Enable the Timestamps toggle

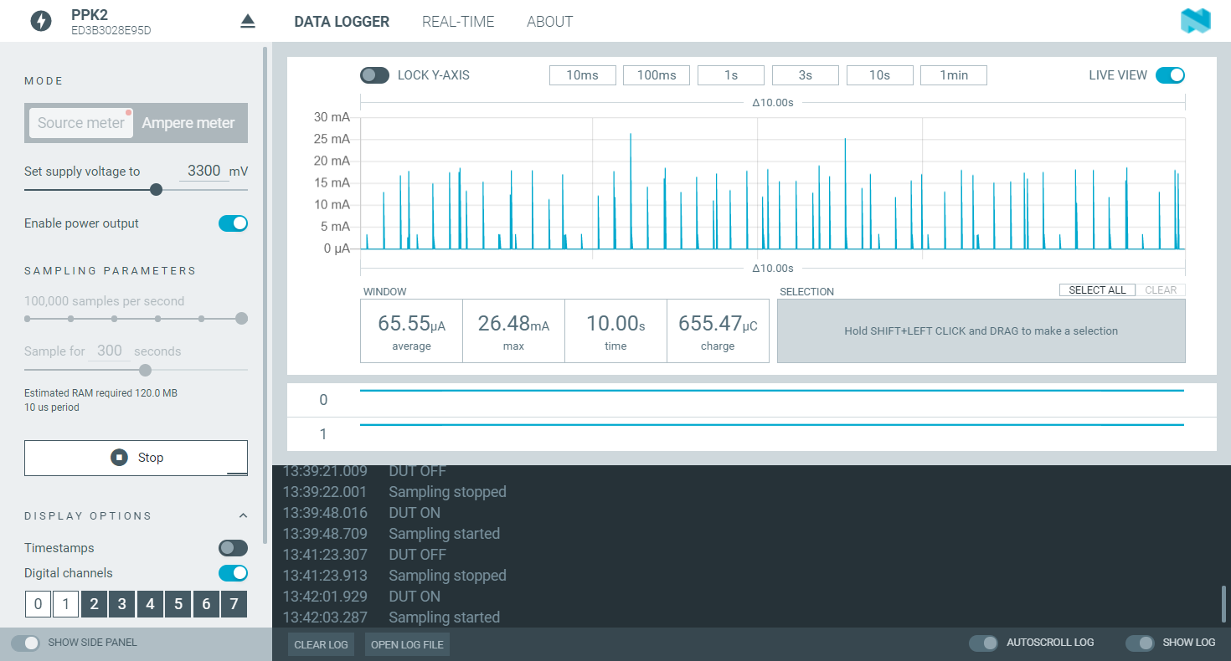(x=233, y=548)
